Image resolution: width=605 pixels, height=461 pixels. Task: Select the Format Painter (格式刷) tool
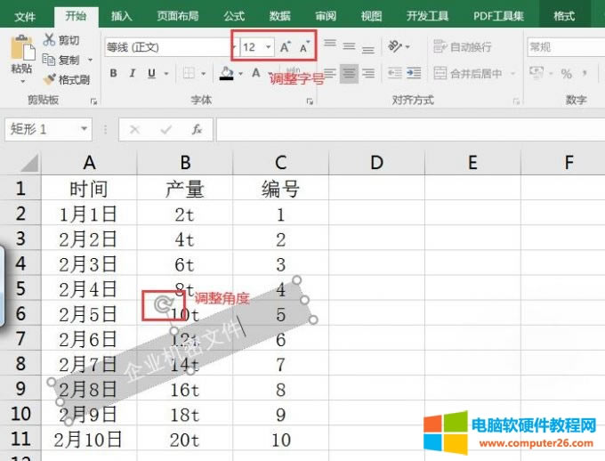click(x=50, y=79)
